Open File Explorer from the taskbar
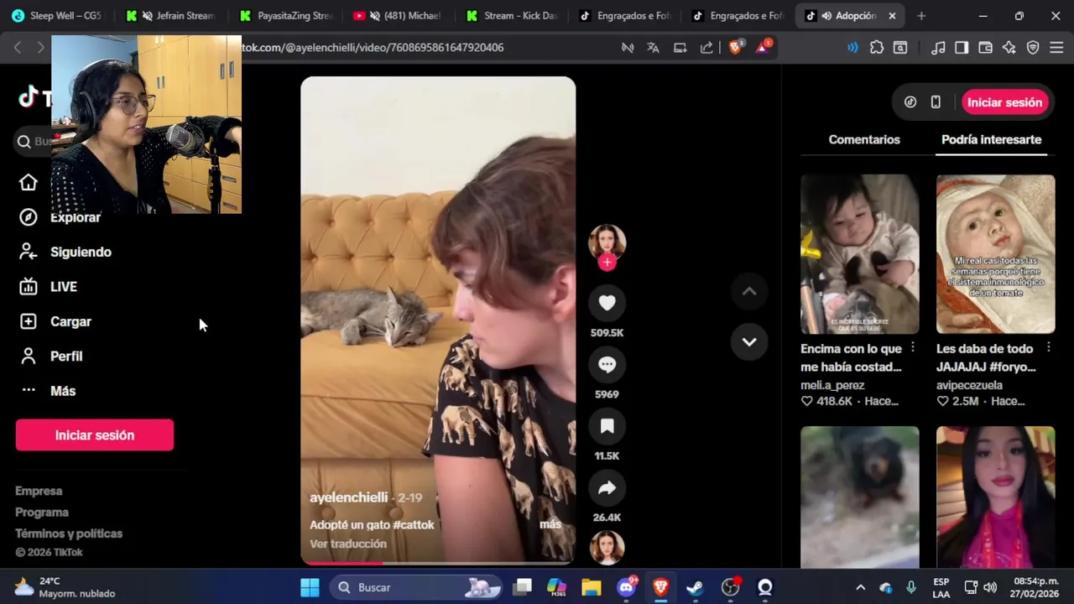The width and height of the screenshot is (1074, 604). pos(592,587)
